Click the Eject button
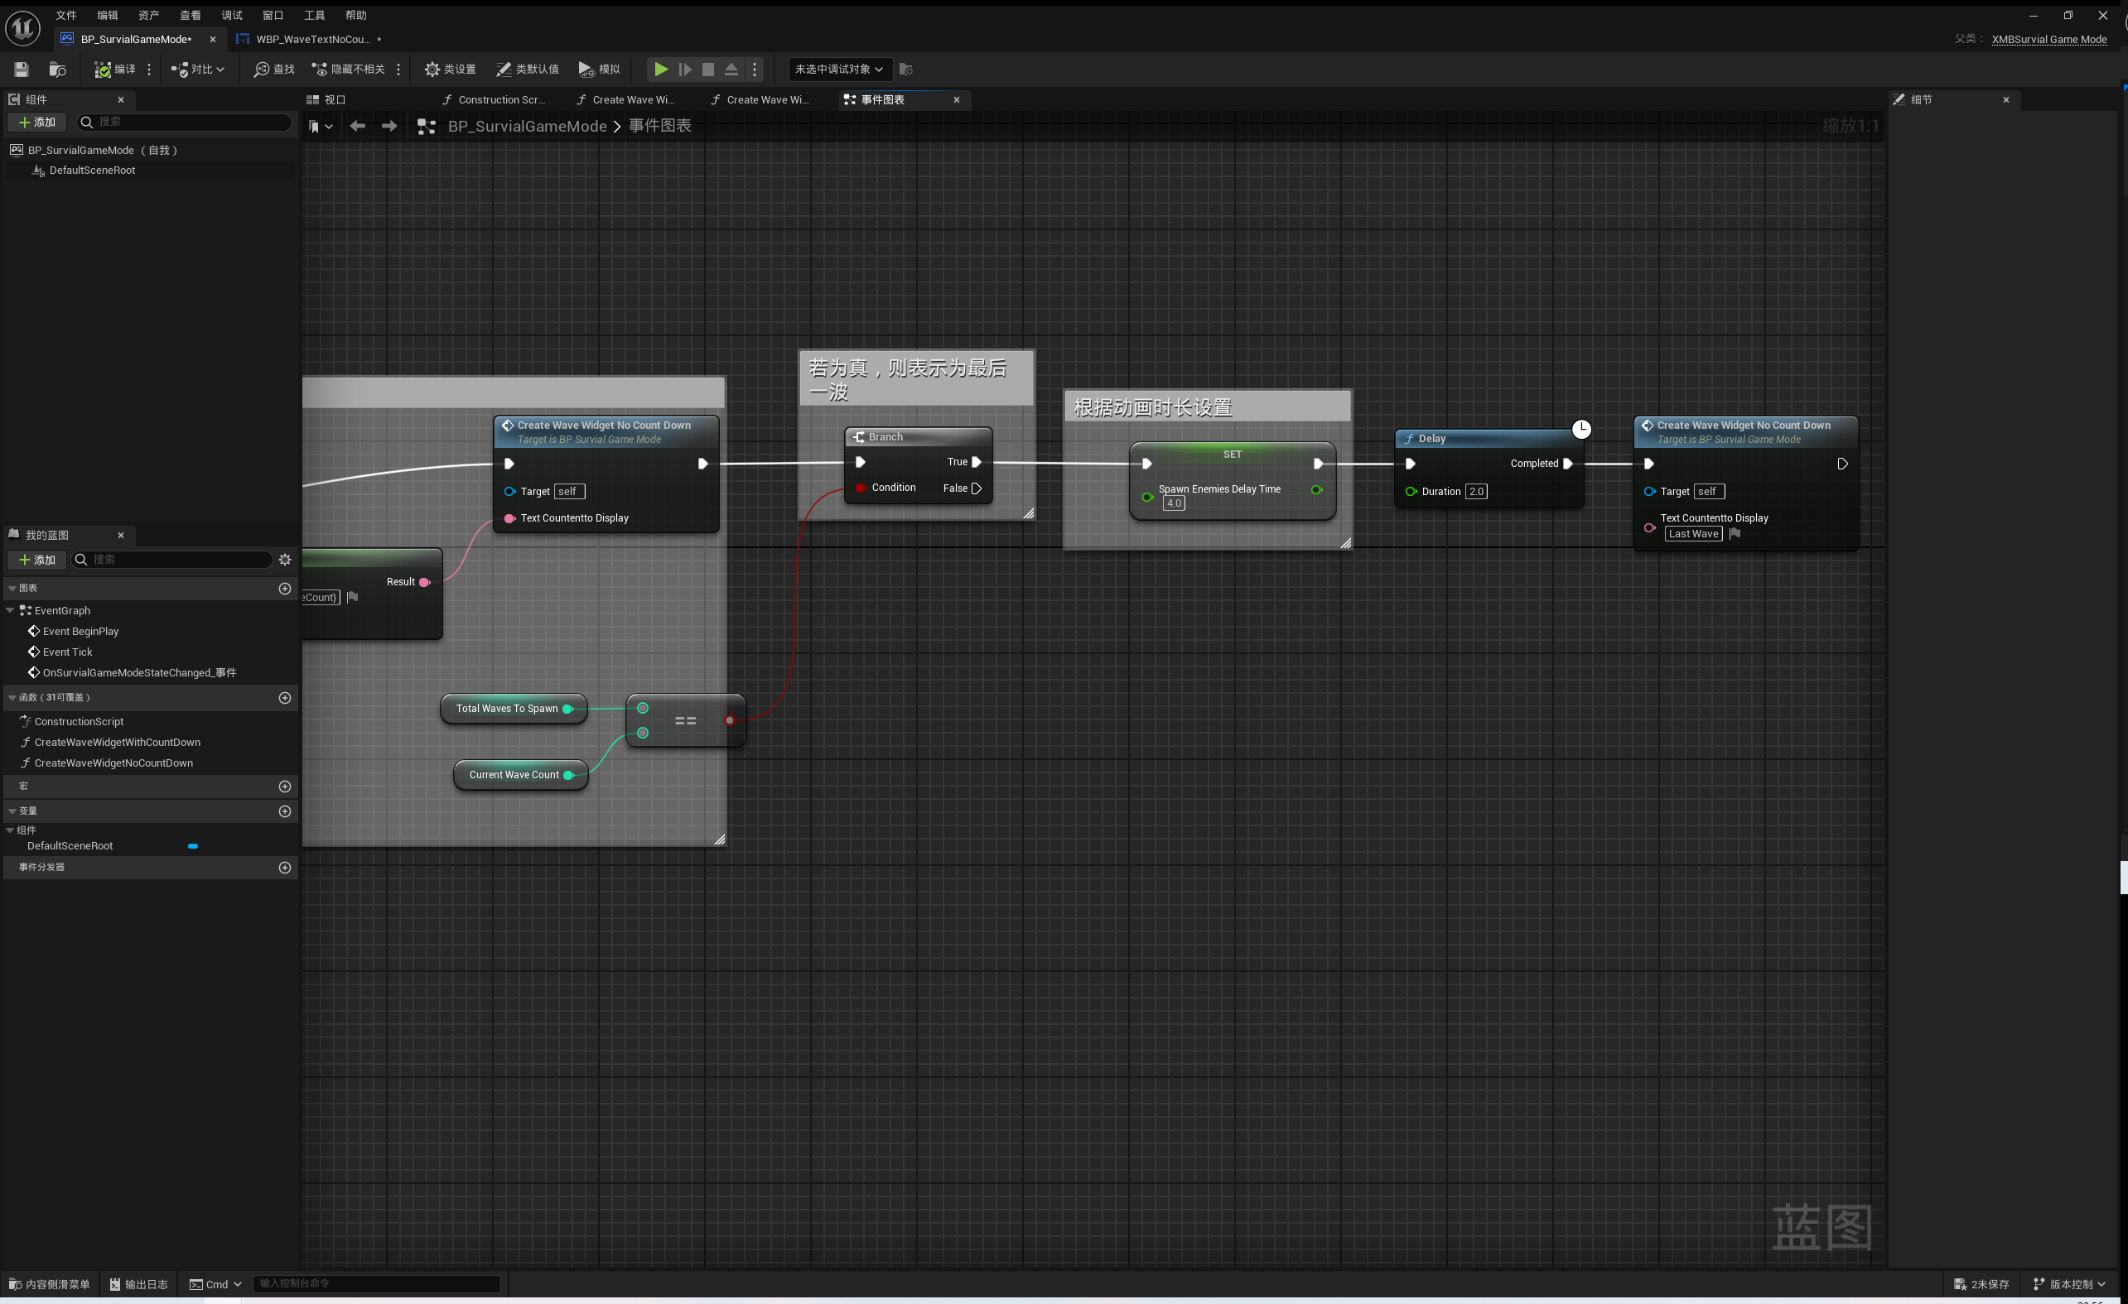Screen dimensions: 2128x1304 pos(731,69)
